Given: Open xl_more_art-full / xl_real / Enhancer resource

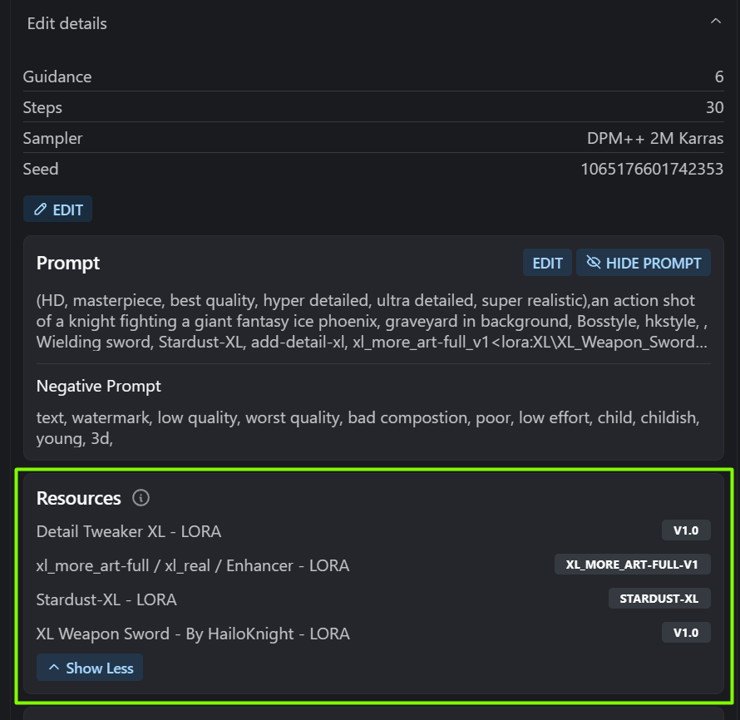Looking at the screenshot, I should tap(193, 565).
